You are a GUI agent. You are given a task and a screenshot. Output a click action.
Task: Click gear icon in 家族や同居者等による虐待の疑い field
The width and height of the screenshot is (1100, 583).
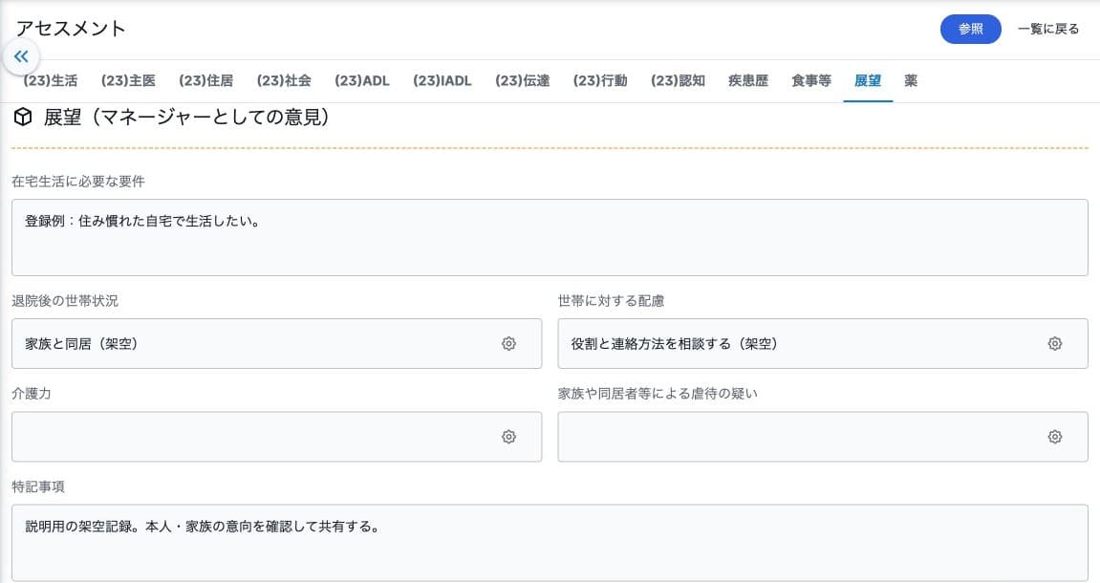(x=1054, y=437)
